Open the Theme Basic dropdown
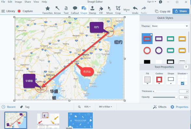 click(170, 26)
